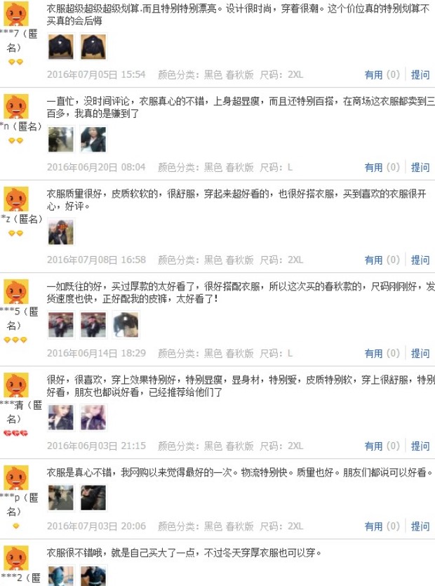The width and height of the screenshot is (435, 586).
Task: Click avatar icon of reviewer *n
Action: (16, 107)
